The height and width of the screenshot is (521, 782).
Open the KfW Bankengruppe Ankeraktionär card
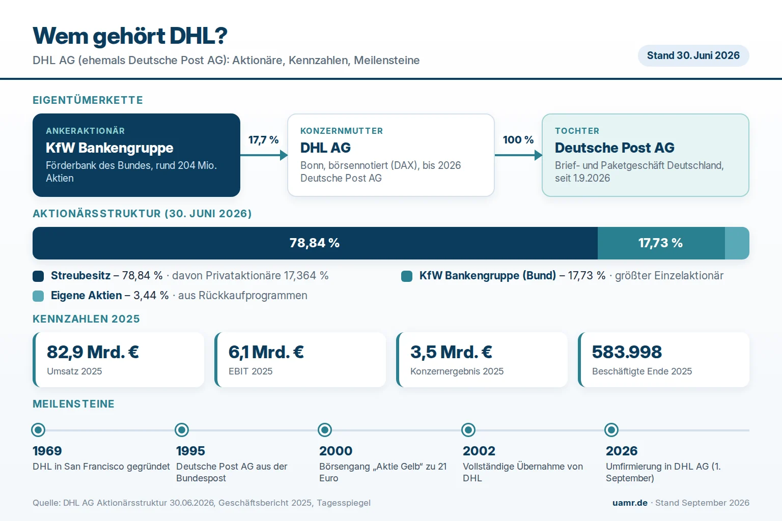136,155
